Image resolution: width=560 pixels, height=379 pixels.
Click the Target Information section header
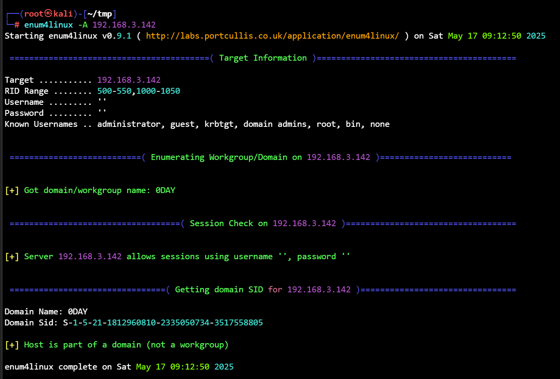[263, 58]
